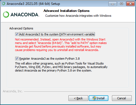The height and width of the screenshot is (105, 136).
Task: Minimize the Anaconda3 Setup window
Action: (112, 4)
